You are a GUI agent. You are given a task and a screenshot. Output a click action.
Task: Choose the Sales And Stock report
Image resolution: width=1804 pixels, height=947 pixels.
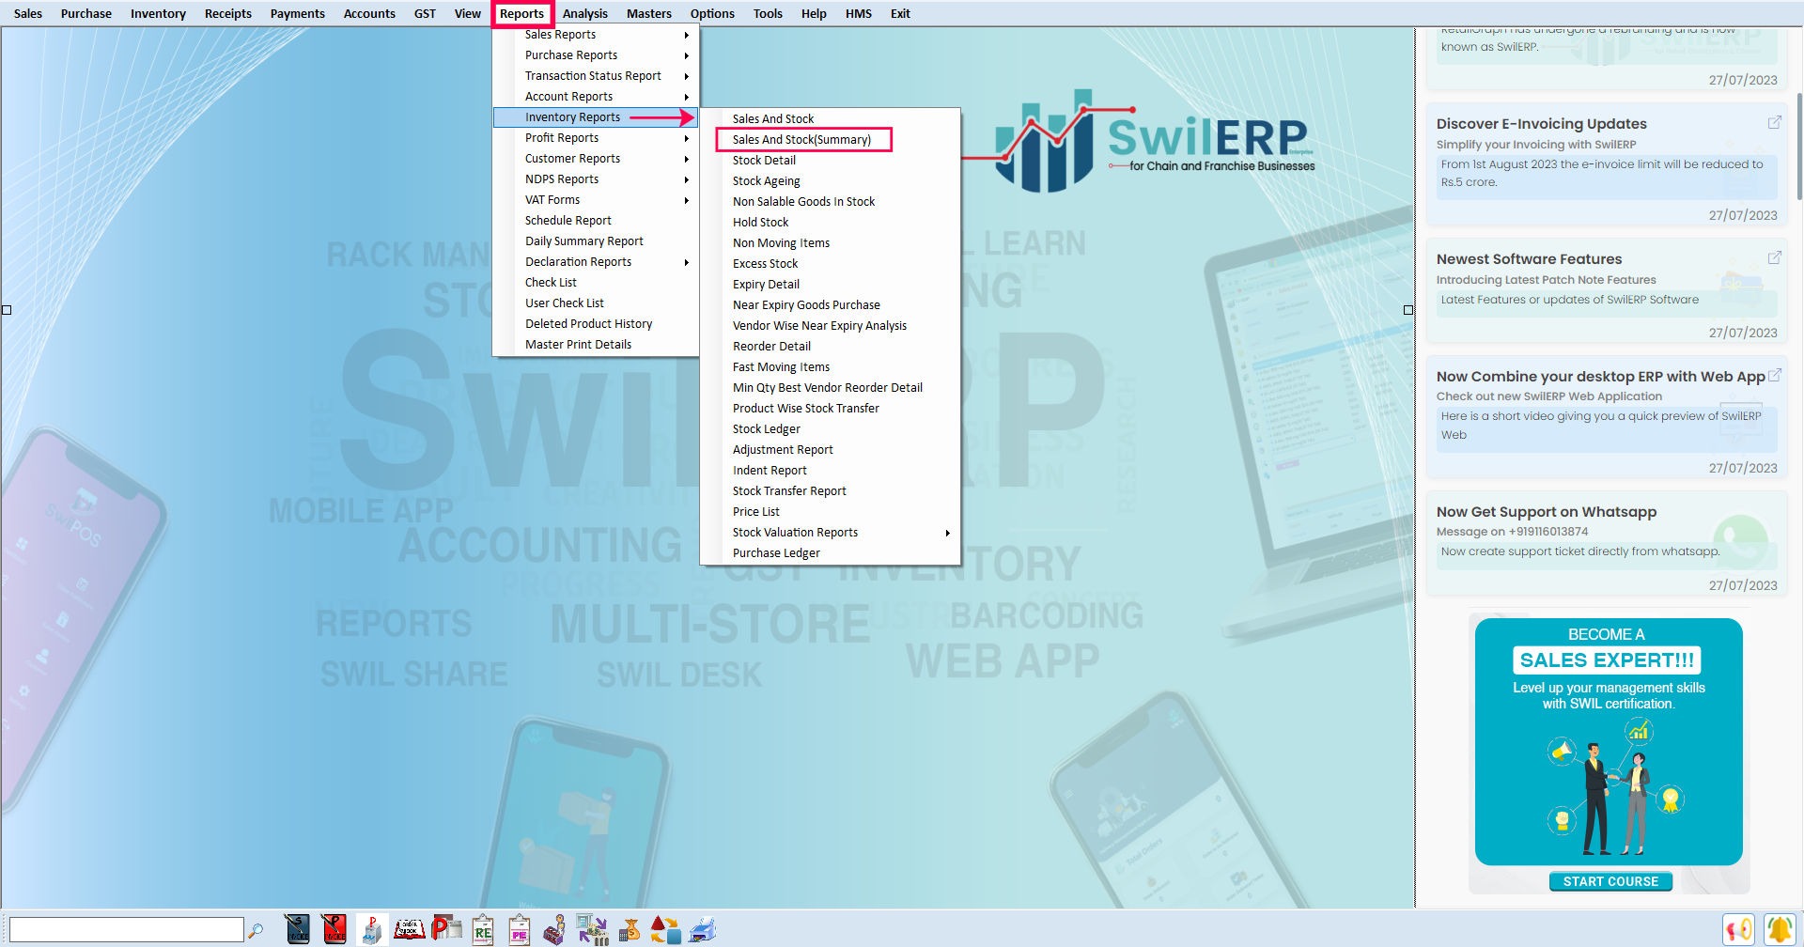(x=831, y=119)
